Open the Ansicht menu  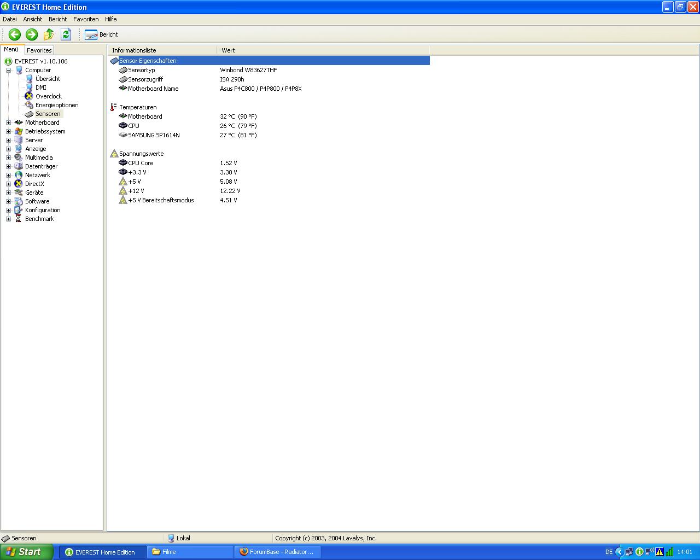pyautogui.click(x=33, y=19)
